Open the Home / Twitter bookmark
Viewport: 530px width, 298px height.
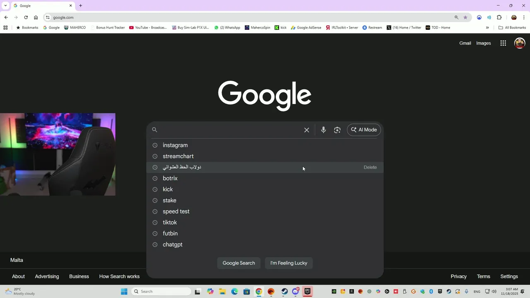[404, 28]
